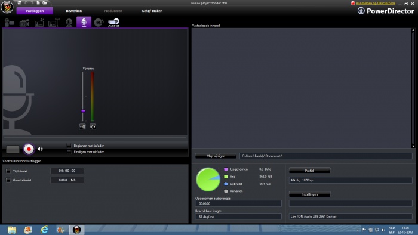This screenshot has width=418, height=235.
Task: Click Aanmelden op DirectorZone link
Action: [x=376, y=3]
